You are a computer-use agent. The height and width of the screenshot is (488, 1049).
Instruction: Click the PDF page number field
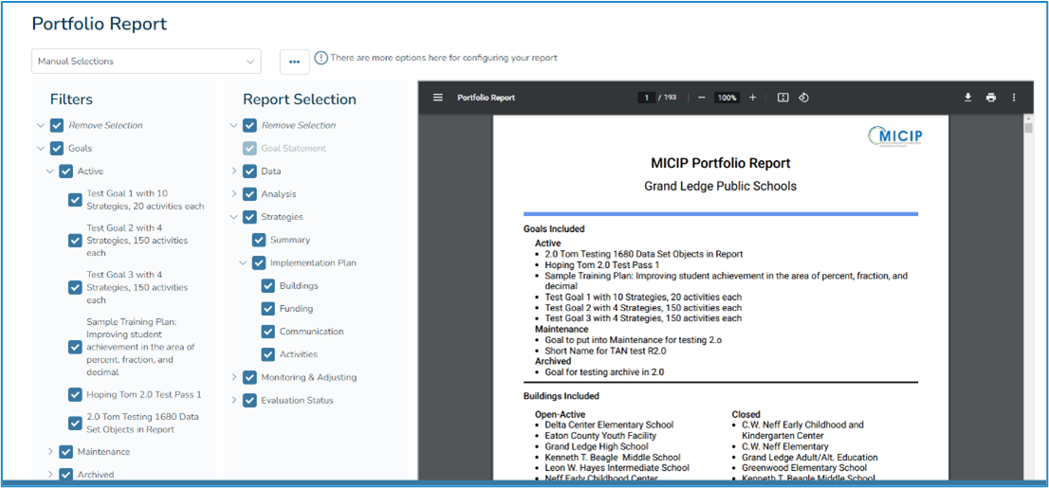[646, 98]
